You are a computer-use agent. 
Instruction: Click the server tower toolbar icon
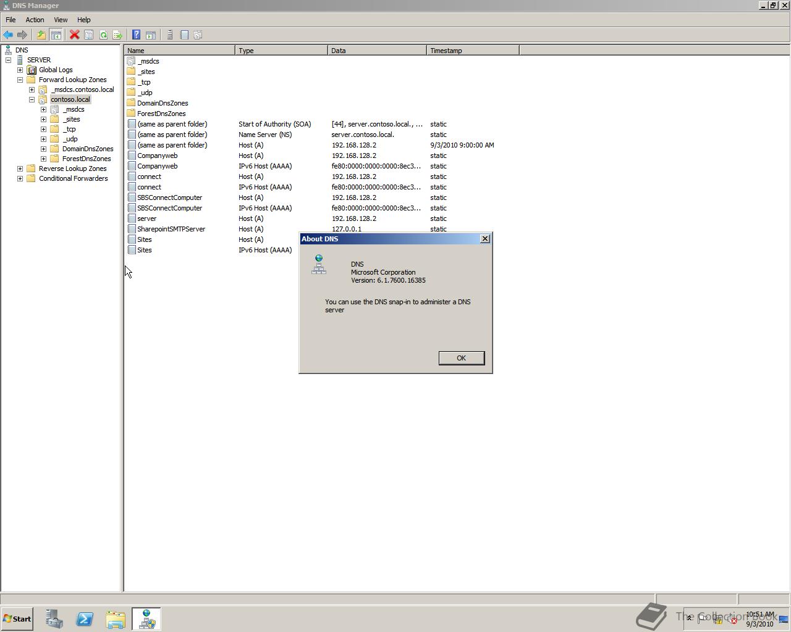tap(170, 35)
